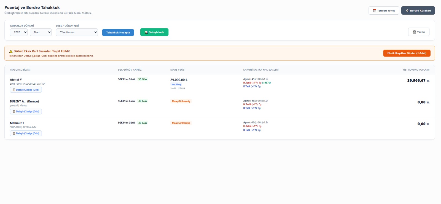Image resolution: width=441 pixels, height=204 pixels.
Task: Expand the Tüm Kurum branch selector
Action: pyautogui.click(x=77, y=32)
